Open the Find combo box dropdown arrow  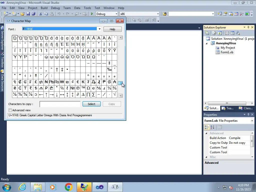tap(213, 14)
